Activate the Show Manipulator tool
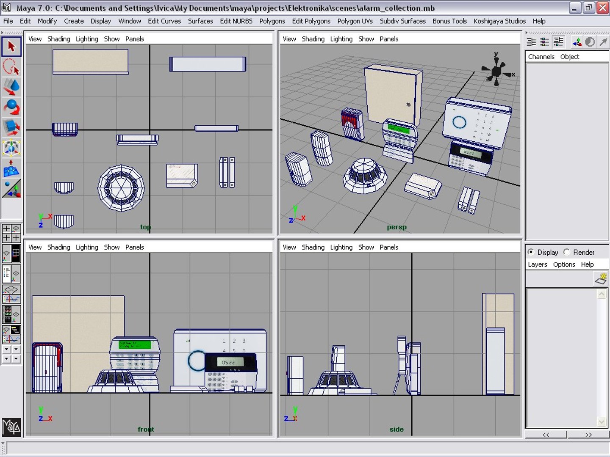 tap(11, 189)
